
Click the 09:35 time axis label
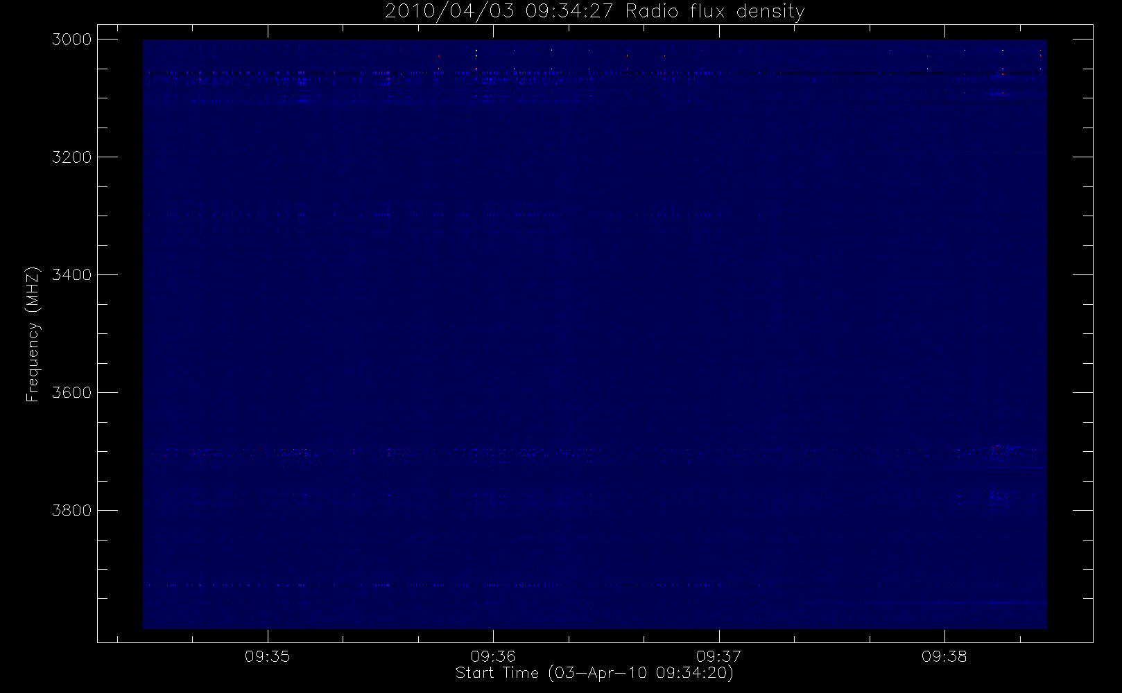[x=268, y=656]
